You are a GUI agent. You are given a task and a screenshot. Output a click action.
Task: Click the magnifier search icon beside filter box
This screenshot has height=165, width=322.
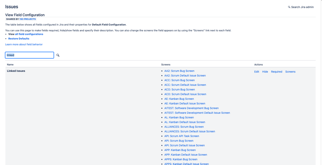tap(58, 55)
